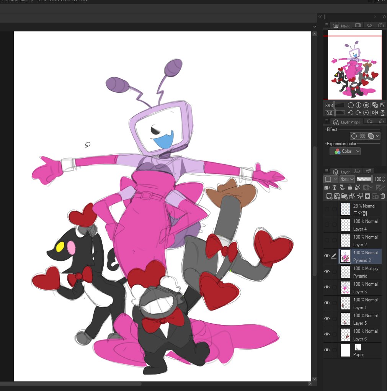Click the zoom in navigator icon
This screenshot has height=391, width=387.
pos(358,105)
